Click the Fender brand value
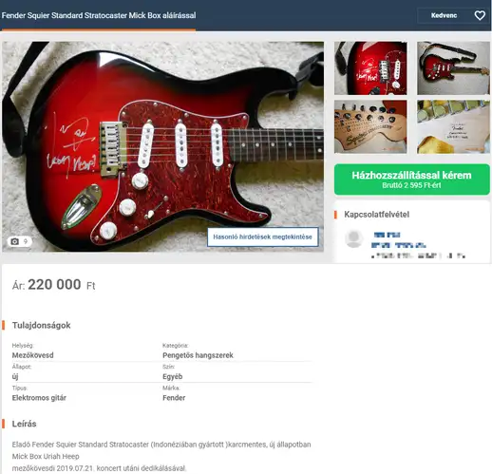The height and width of the screenshot is (474, 492). tap(174, 398)
